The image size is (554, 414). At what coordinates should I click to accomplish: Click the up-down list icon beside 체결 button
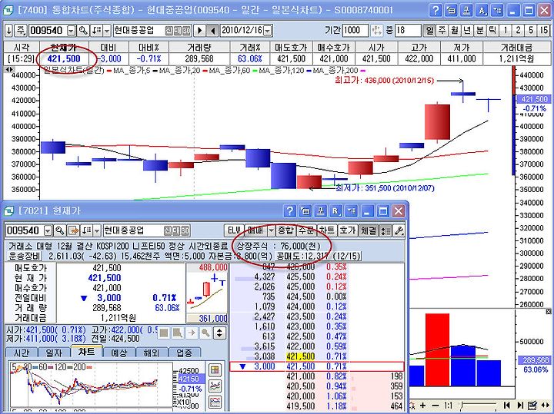coord(385,230)
